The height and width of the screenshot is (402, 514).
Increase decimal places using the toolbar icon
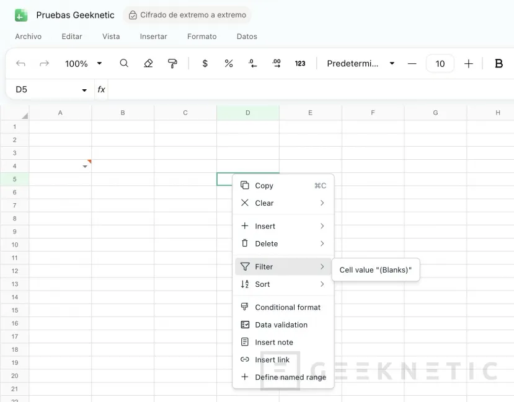276,63
